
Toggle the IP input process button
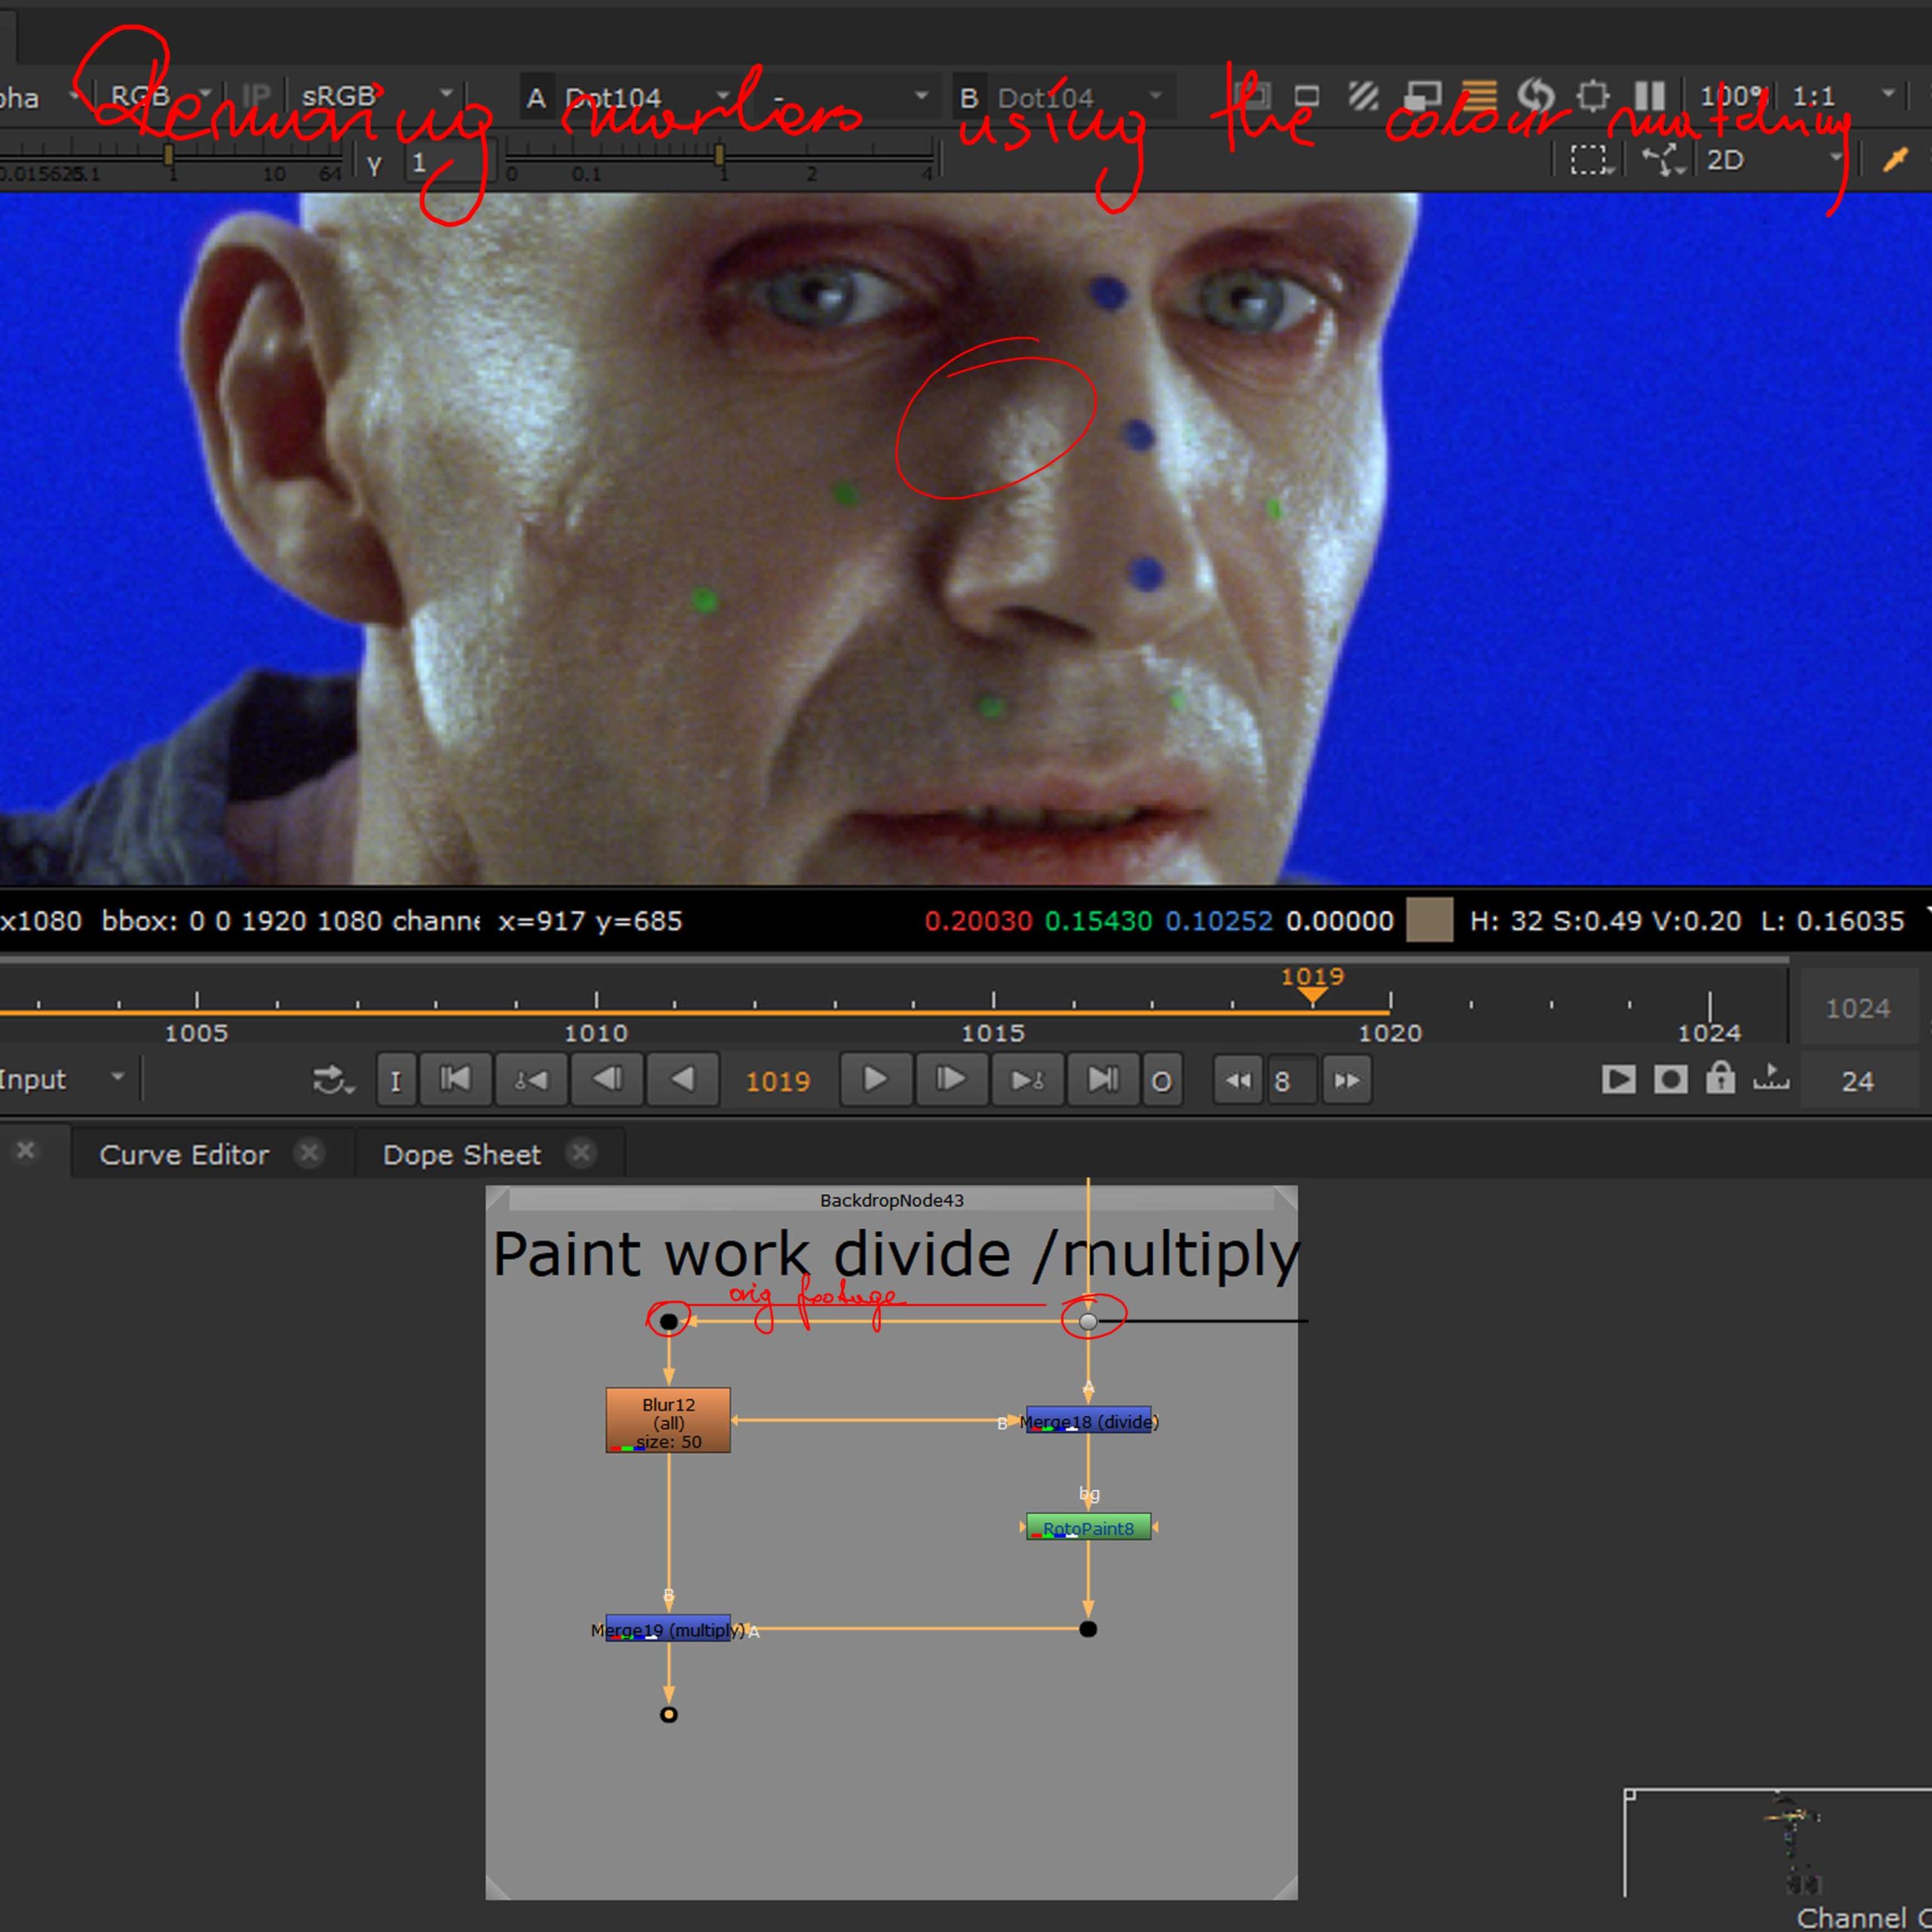point(256,96)
